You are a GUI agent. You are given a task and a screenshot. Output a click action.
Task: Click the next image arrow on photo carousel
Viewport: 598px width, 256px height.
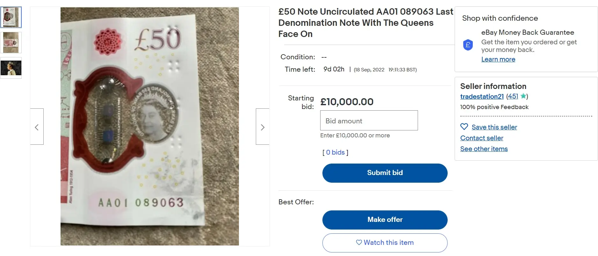tap(262, 127)
